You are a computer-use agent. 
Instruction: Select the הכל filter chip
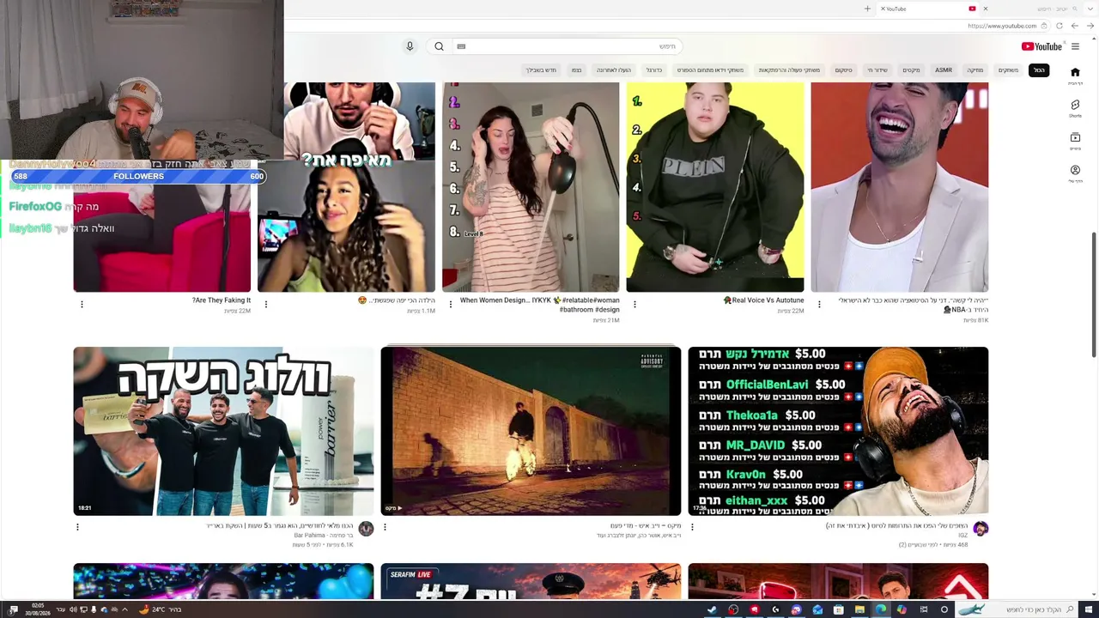pyautogui.click(x=1039, y=70)
